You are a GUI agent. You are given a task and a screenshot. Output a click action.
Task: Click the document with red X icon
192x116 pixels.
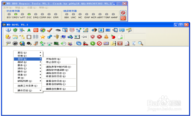coord(127,43)
